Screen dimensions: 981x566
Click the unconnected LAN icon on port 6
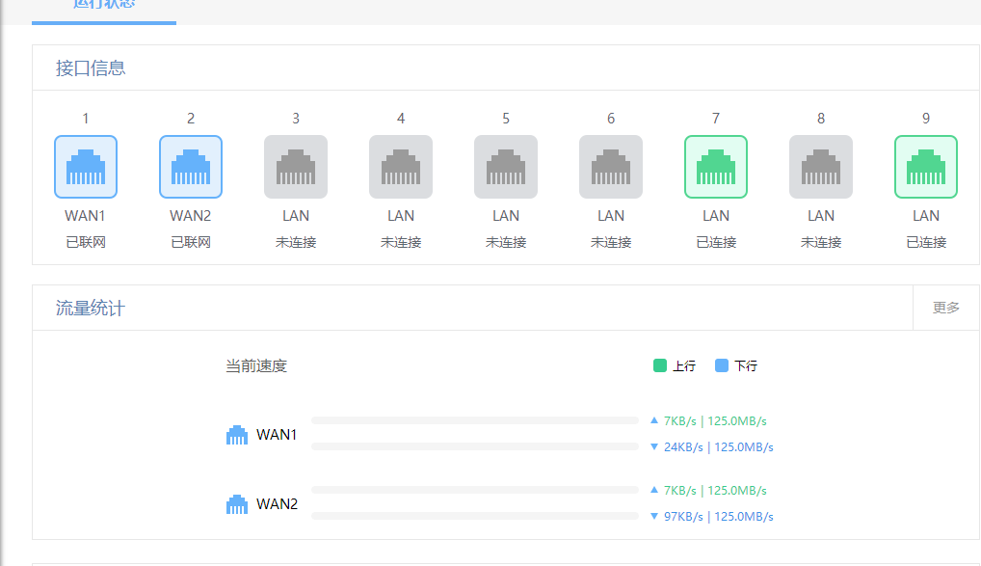pos(610,166)
